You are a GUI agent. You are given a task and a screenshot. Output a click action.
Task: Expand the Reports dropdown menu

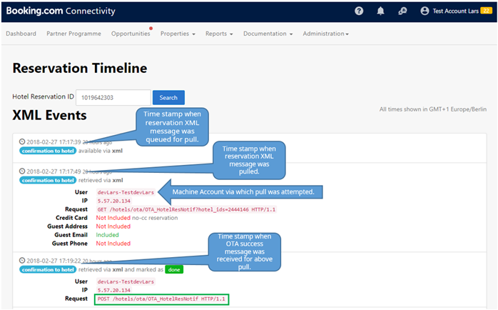[219, 34]
